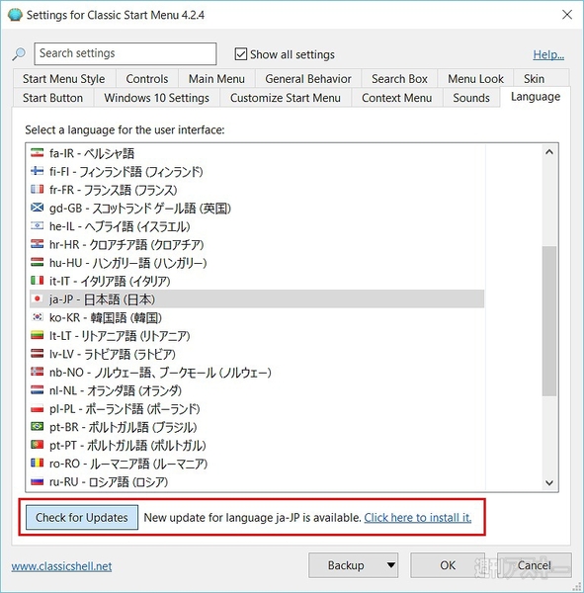This screenshot has width=584, height=593.
Task: Click the scroll up arrow of language list
Action: [x=549, y=152]
